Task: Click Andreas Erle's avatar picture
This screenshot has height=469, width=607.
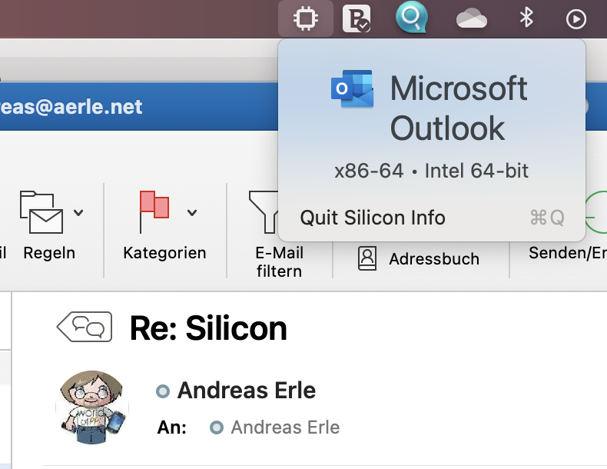Action: [x=91, y=406]
